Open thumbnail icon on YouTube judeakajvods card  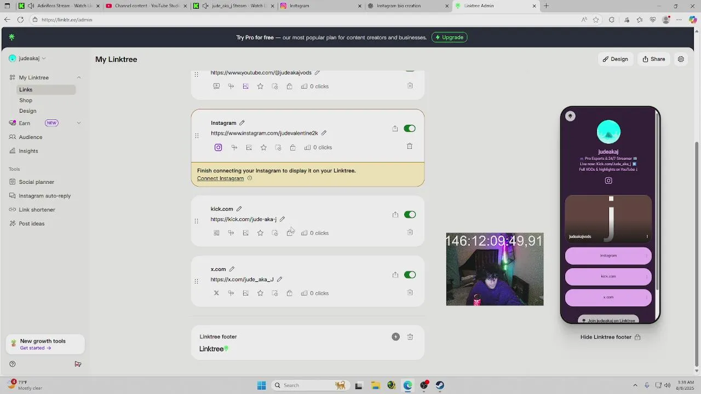(245, 86)
